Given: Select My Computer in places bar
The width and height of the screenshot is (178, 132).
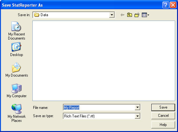Looking at the screenshot, I should point(16,91).
